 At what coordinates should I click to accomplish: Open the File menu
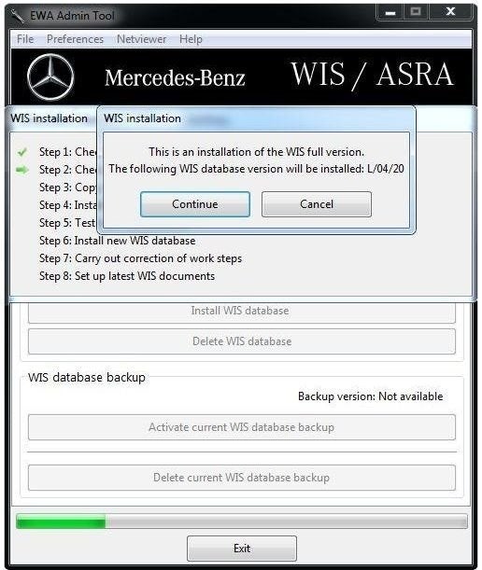(25, 39)
